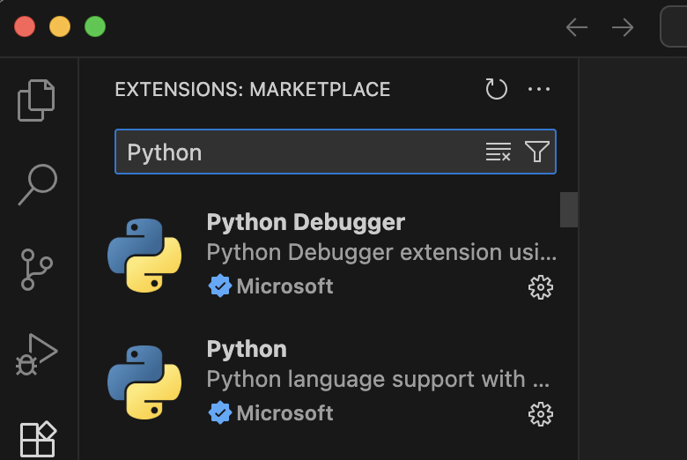Refresh the extensions marketplace list

pos(496,89)
